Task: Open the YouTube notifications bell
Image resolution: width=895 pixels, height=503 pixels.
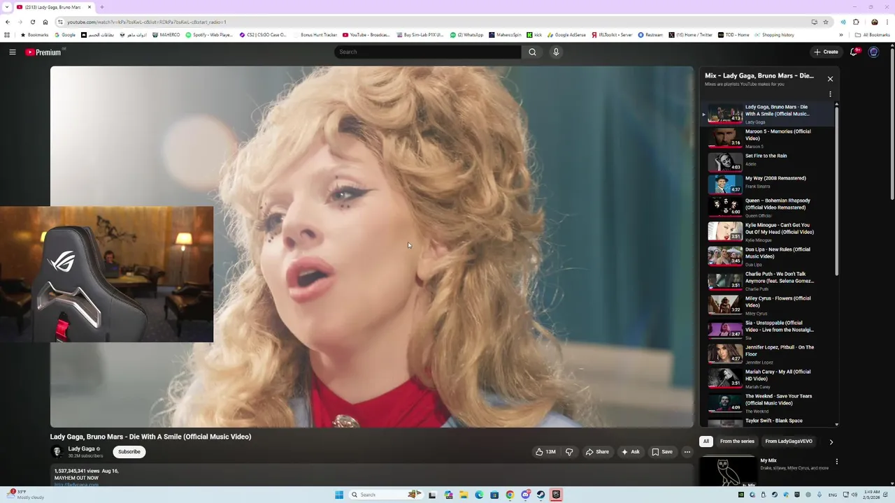Action: click(x=854, y=52)
